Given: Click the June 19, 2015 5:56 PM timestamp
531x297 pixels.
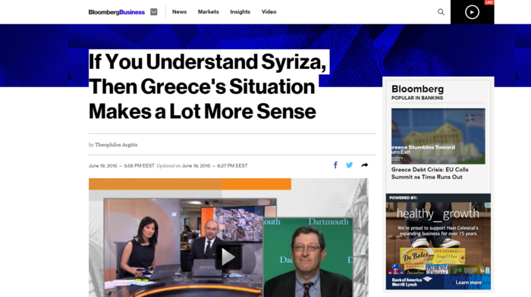Looking at the screenshot, I should point(121,166).
